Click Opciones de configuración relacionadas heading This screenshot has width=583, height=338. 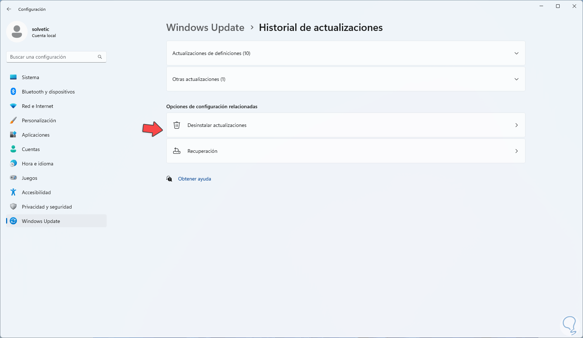(x=212, y=106)
